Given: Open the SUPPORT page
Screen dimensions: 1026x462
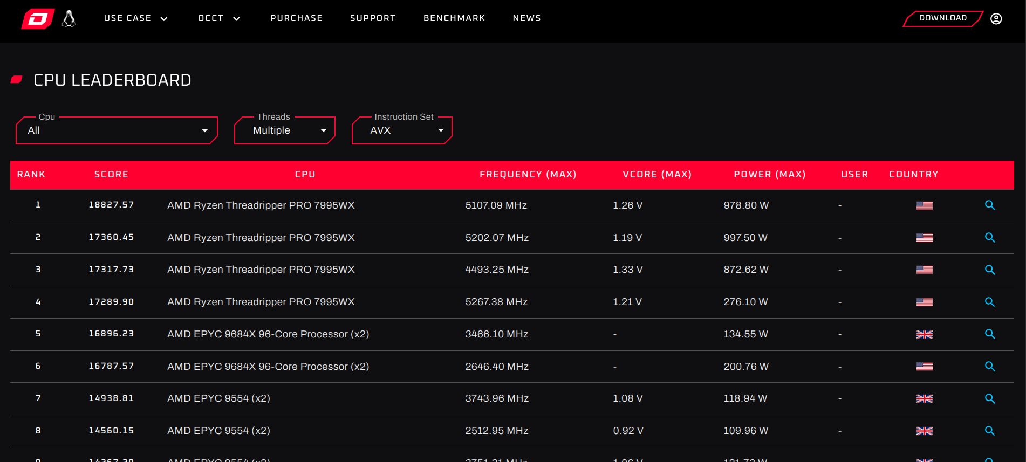Looking at the screenshot, I should 373,18.
